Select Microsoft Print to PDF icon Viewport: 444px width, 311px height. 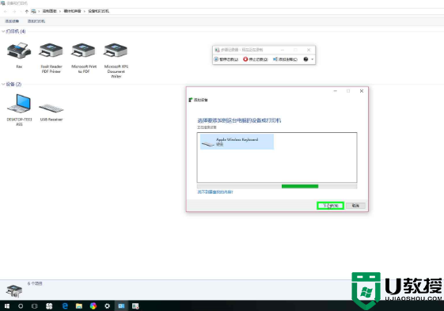point(84,51)
